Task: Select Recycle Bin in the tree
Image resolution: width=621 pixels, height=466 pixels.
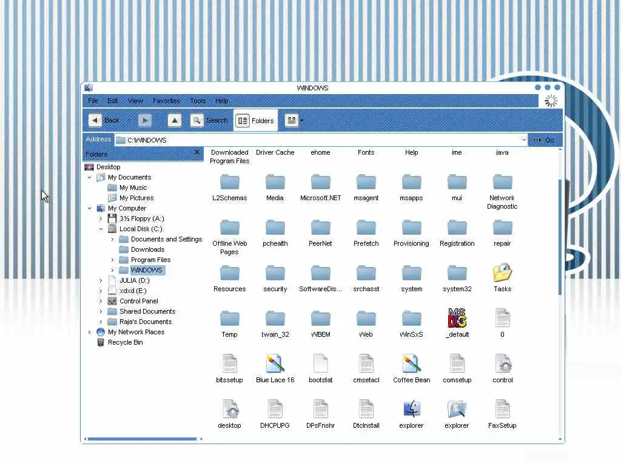Action: 125,342
